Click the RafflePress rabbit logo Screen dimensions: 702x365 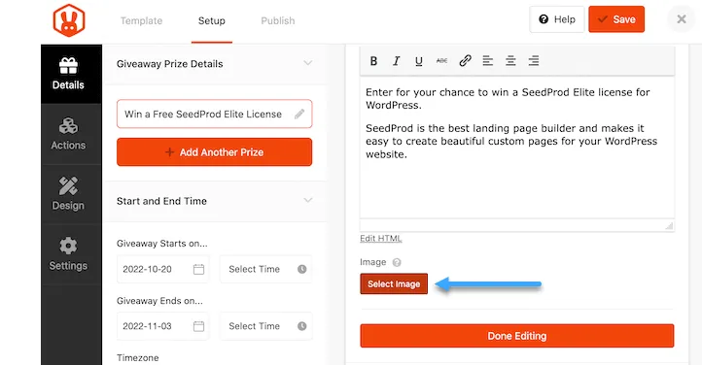[x=69, y=20]
